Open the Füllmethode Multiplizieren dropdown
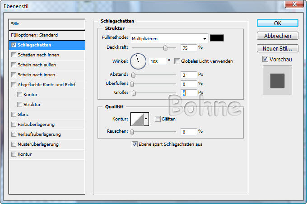307x204 pixels. pyautogui.click(x=169, y=38)
